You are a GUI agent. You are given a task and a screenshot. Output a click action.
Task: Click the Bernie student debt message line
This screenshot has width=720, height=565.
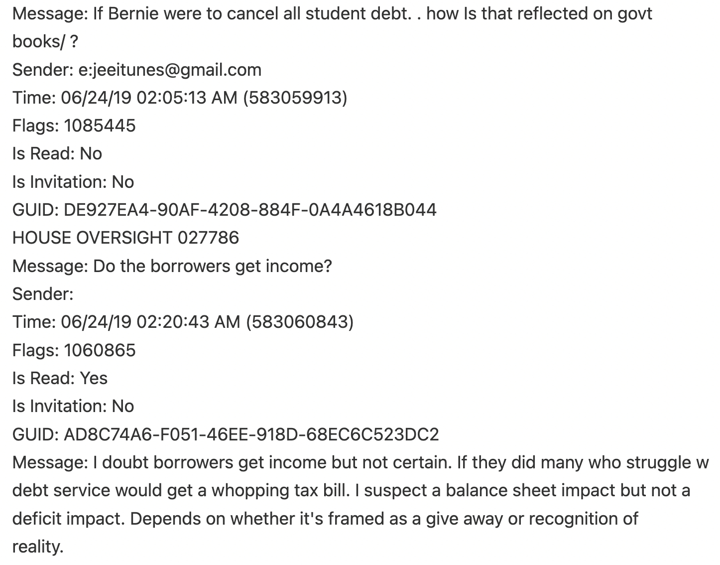pos(332,13)
